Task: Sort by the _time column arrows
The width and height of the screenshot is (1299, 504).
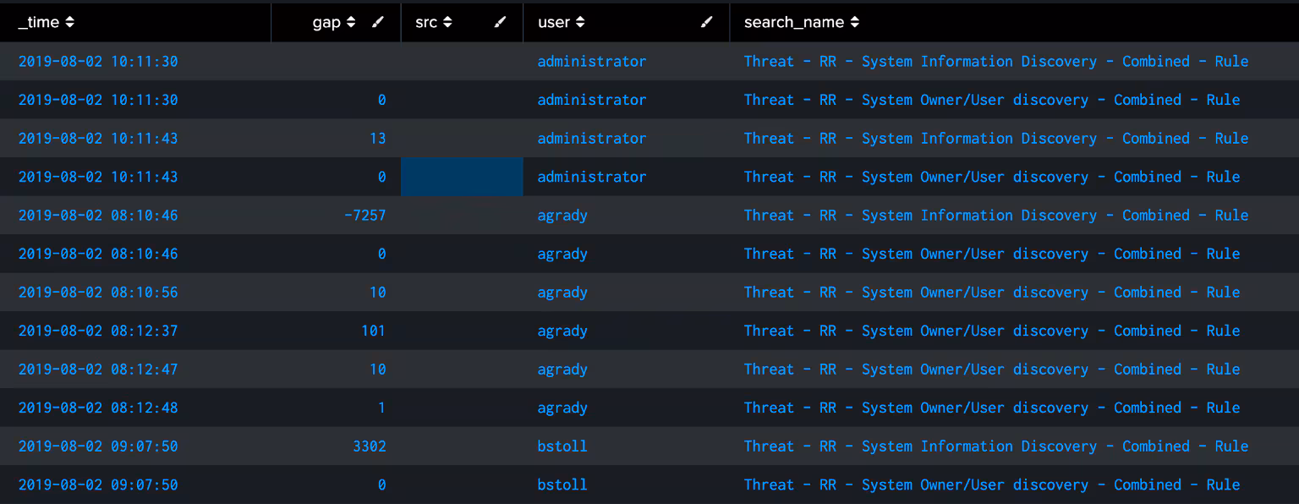Action: point(69,22)
